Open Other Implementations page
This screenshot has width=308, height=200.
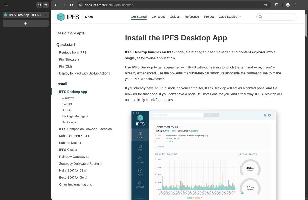(x=75, y=184)
